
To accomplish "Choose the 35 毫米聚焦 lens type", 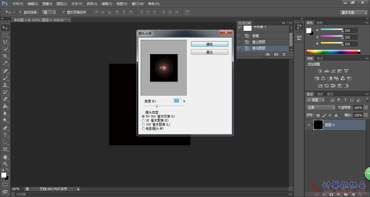I will pos(143,120).
